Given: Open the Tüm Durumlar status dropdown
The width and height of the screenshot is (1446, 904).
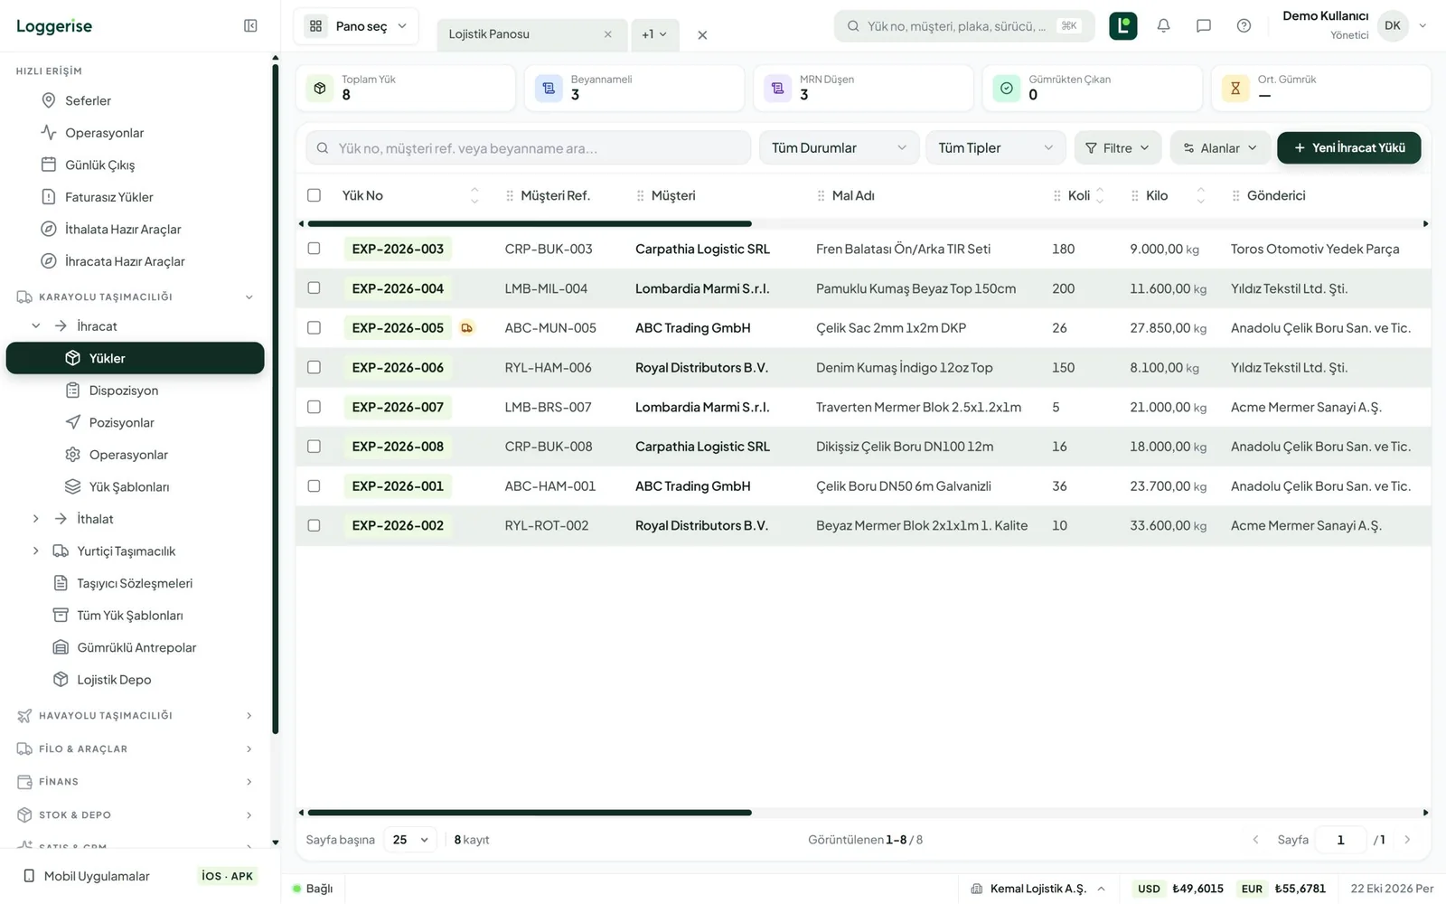Looking at the screenshot, I should pyautogui.click(x=839, y=148).
